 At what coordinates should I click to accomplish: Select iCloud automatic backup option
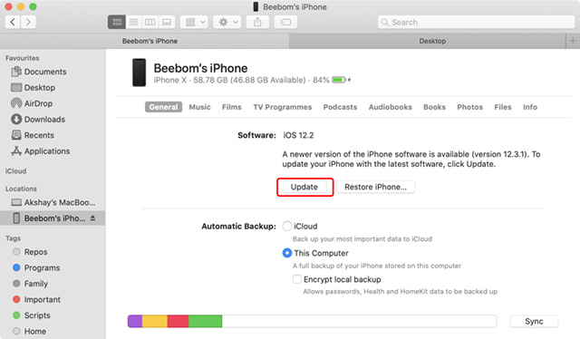(287, 226)
